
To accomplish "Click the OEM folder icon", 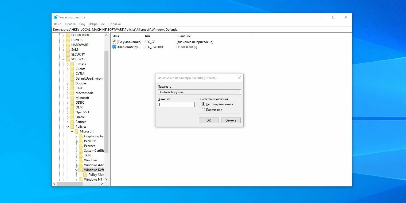I will pyautogui.click(x=72, y=107).
